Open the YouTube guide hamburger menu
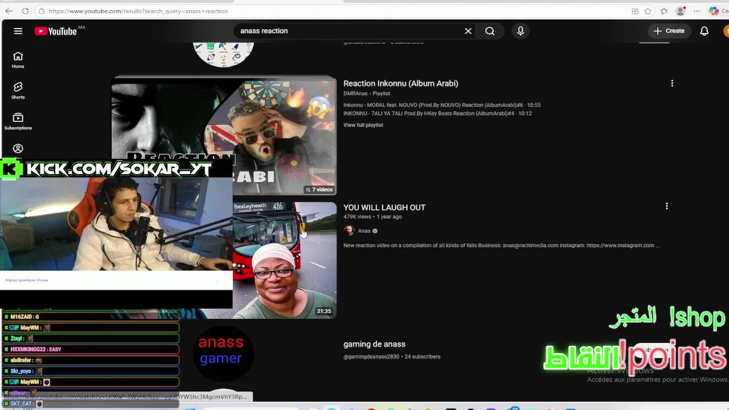Viewport: 729px width, 410px height. pos(18,31)
